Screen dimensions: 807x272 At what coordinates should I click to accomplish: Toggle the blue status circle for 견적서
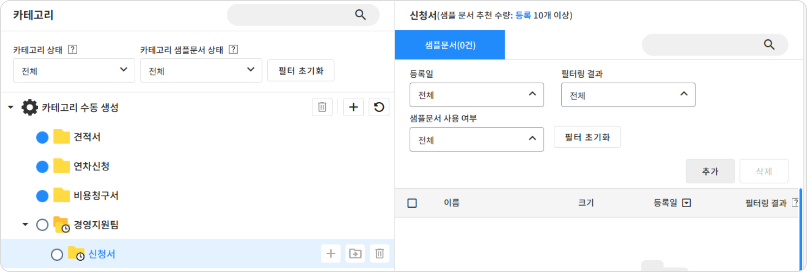click(x=42, y=137)
